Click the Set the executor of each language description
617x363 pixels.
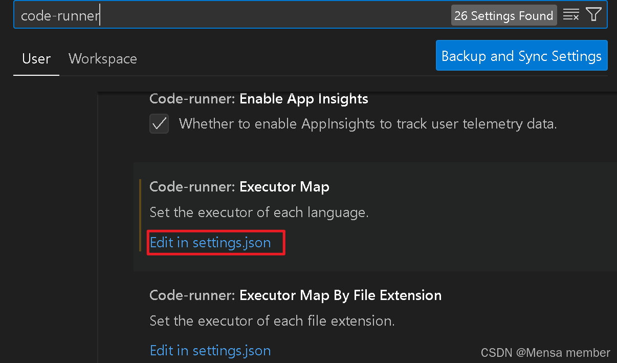[258, 212]
